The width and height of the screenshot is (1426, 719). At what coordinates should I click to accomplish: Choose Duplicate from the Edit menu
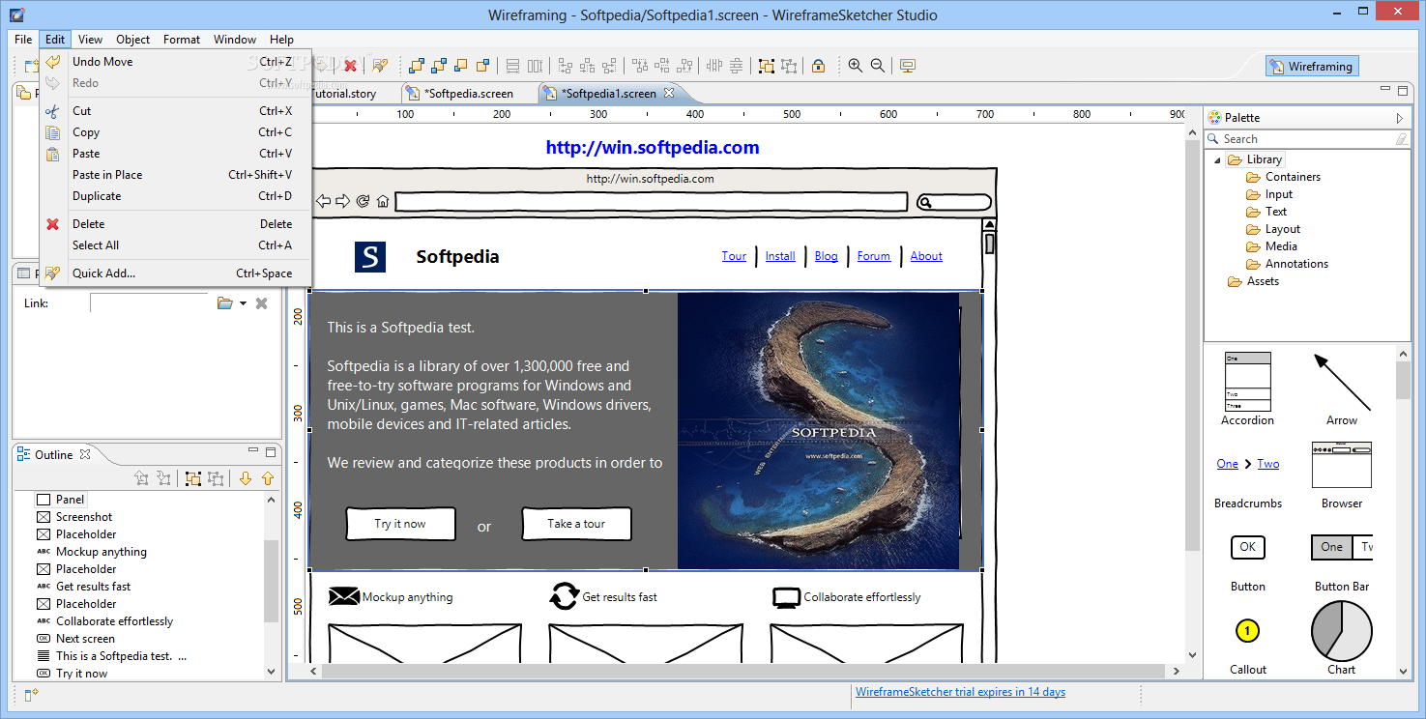point(175,196)
